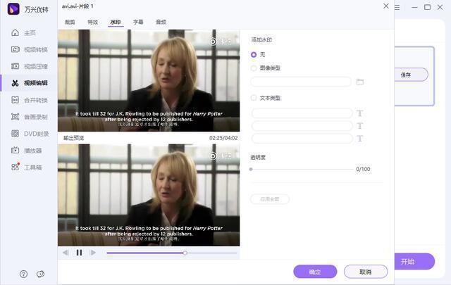Viewport: 451px width, 285px height.
Task: Click the first text font T icon
Action: (x=359, y=113)
